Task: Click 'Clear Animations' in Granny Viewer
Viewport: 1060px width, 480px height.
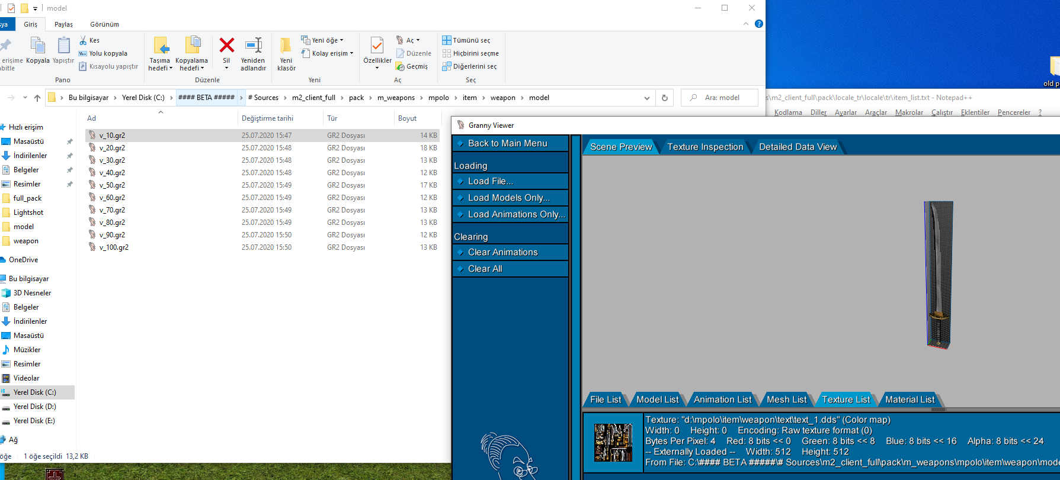Action: [510, 252]
